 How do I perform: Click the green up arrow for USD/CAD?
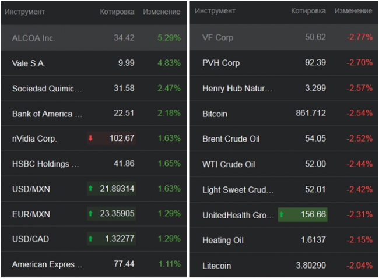(90, 239)
